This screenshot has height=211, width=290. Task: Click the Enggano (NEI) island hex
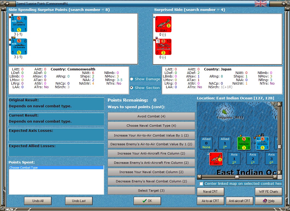coord(225,111)
